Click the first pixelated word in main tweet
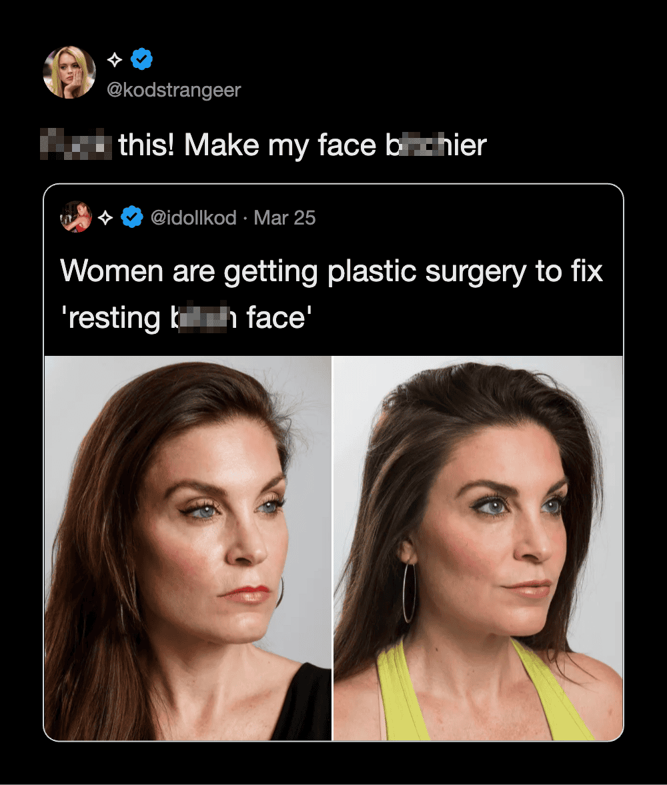 pos(76,144)
